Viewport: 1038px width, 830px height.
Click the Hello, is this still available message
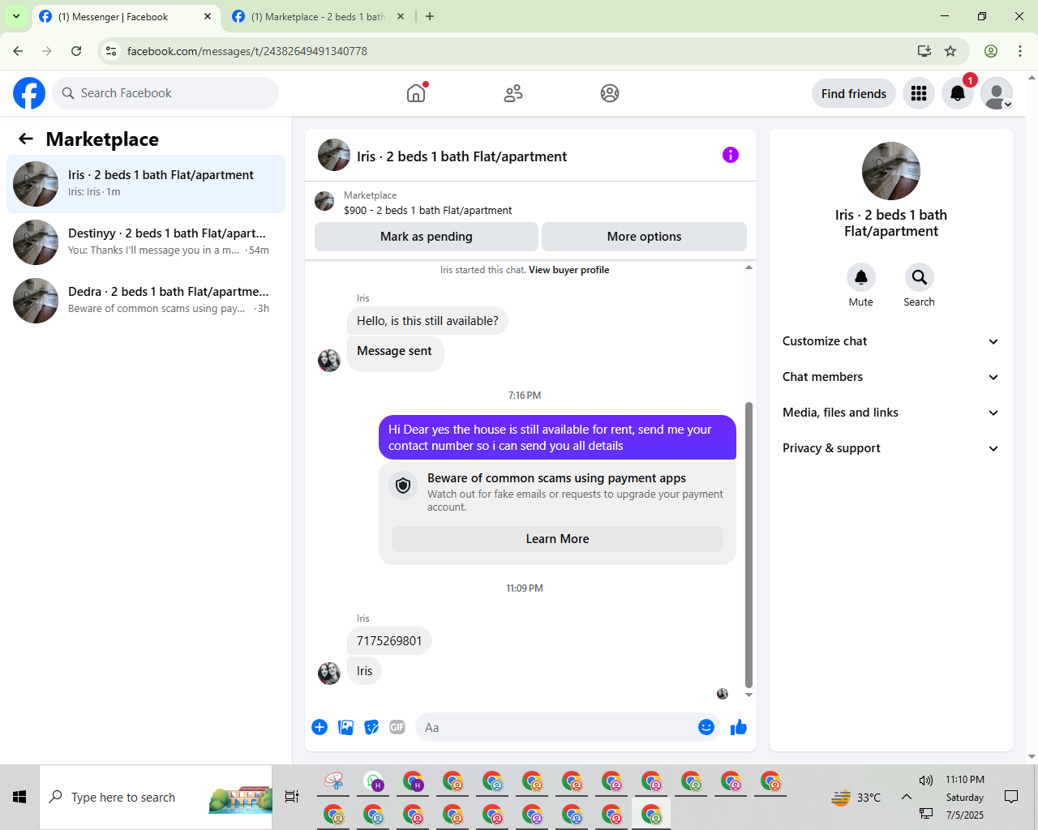(x=427, y=321)
